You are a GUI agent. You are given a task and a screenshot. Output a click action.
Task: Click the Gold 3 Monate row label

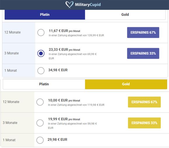pyautogui.click(x=10, y=123)
